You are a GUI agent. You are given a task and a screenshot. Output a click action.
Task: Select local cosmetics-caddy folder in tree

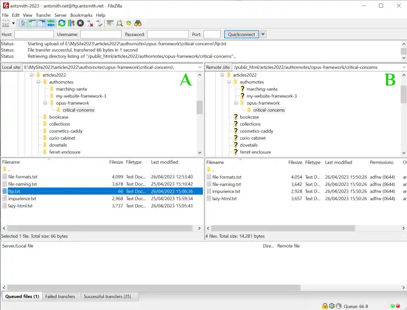click(66, 131)
